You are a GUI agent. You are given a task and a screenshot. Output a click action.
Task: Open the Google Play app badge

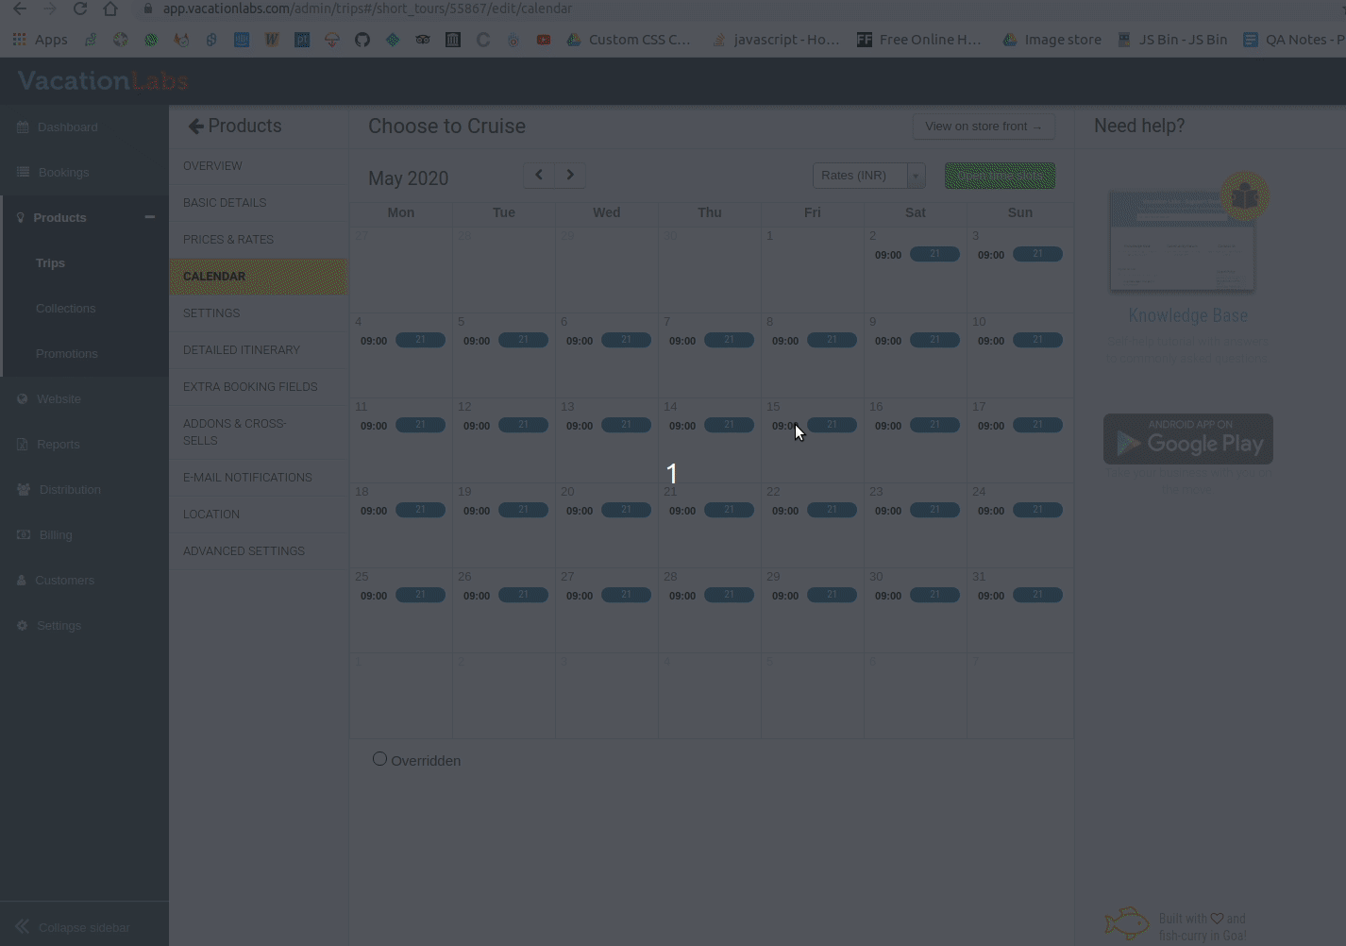click(x=1187, y=439)
